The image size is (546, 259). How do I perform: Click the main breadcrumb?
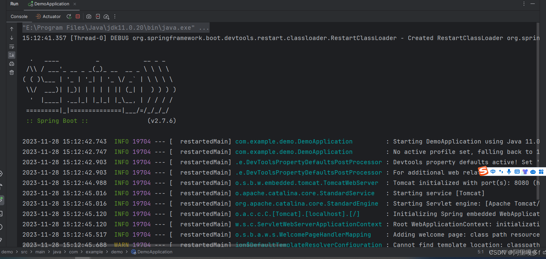click(40, 252)
